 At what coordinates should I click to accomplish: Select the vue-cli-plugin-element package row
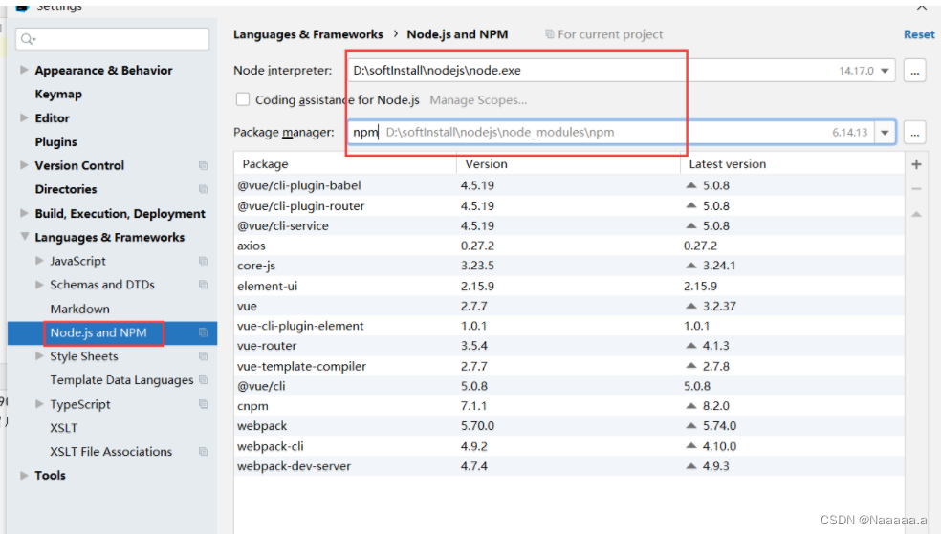(x=569, y=326)
